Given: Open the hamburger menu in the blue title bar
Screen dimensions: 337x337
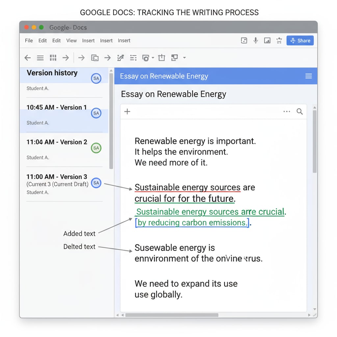Looking at the screenshot, I should click(x=308, y=76).
